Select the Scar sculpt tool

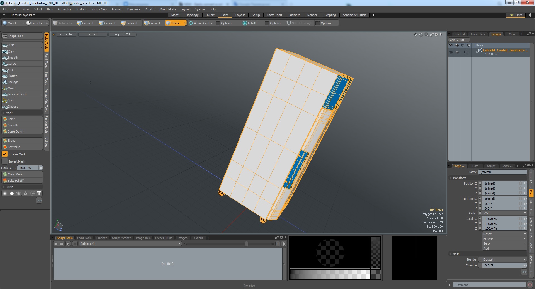pos(22,70)
